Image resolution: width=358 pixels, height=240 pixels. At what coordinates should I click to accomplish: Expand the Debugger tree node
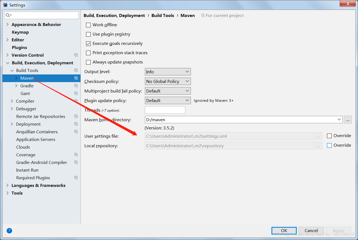click(x=12, y=109)
